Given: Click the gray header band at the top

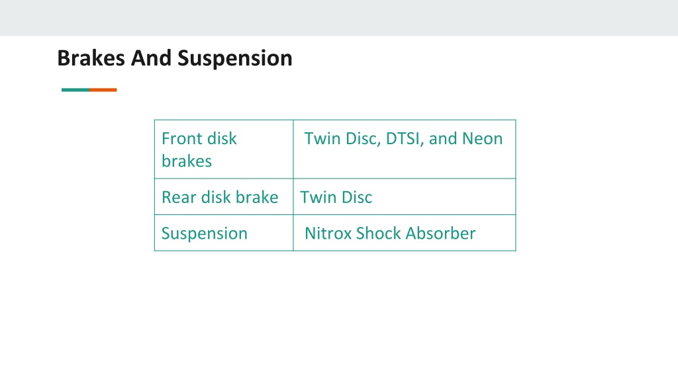Looking at the screenshot, I should [x=339, y=18].
